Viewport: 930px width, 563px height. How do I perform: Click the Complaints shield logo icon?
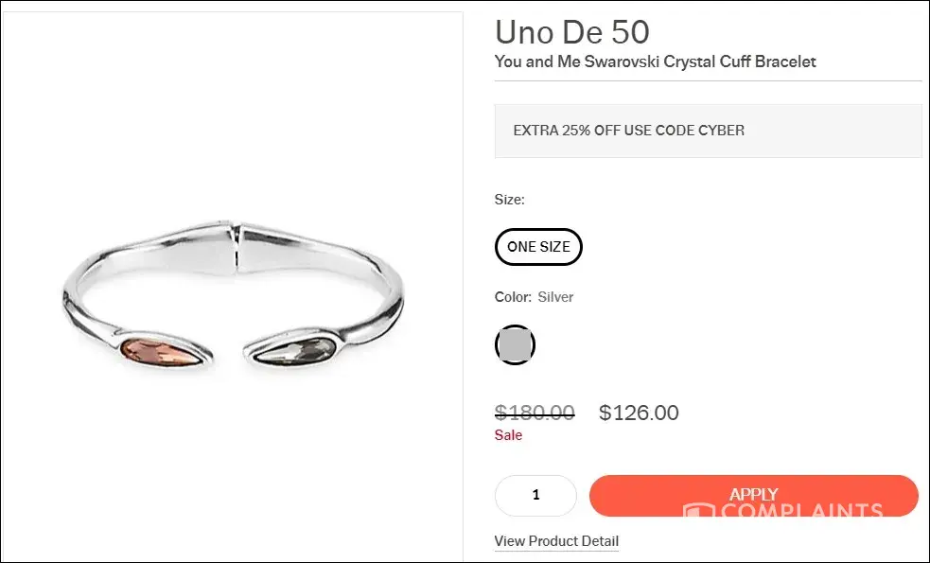coord(697,511)
